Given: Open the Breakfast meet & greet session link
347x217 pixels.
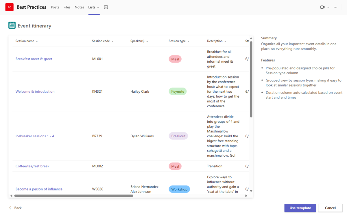Looking at the screenshot, I should click(34, 59).
